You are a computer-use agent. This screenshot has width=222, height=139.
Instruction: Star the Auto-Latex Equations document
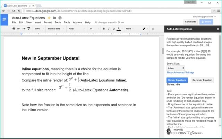pos(49,18)
